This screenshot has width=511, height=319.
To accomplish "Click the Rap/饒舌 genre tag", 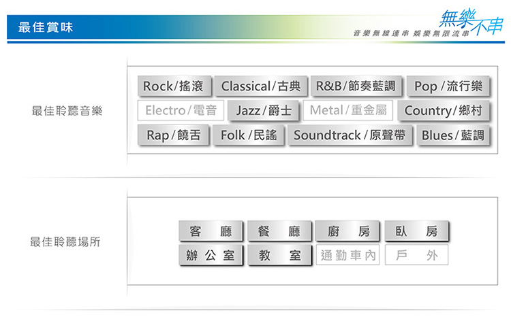I will pyautogui.click(x=173, y=135).
